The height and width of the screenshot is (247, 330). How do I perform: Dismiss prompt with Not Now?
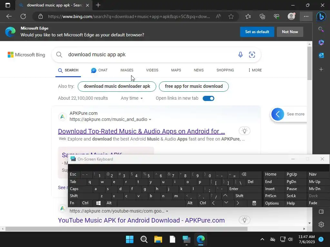pos(290,32)
